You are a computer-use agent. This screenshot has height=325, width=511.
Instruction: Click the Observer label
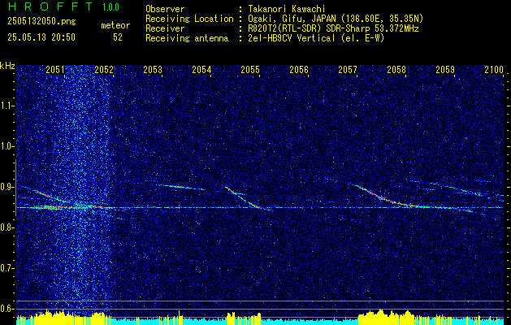[165, 10]
